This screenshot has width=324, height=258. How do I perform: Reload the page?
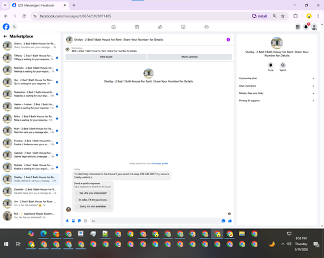point(24,16)
